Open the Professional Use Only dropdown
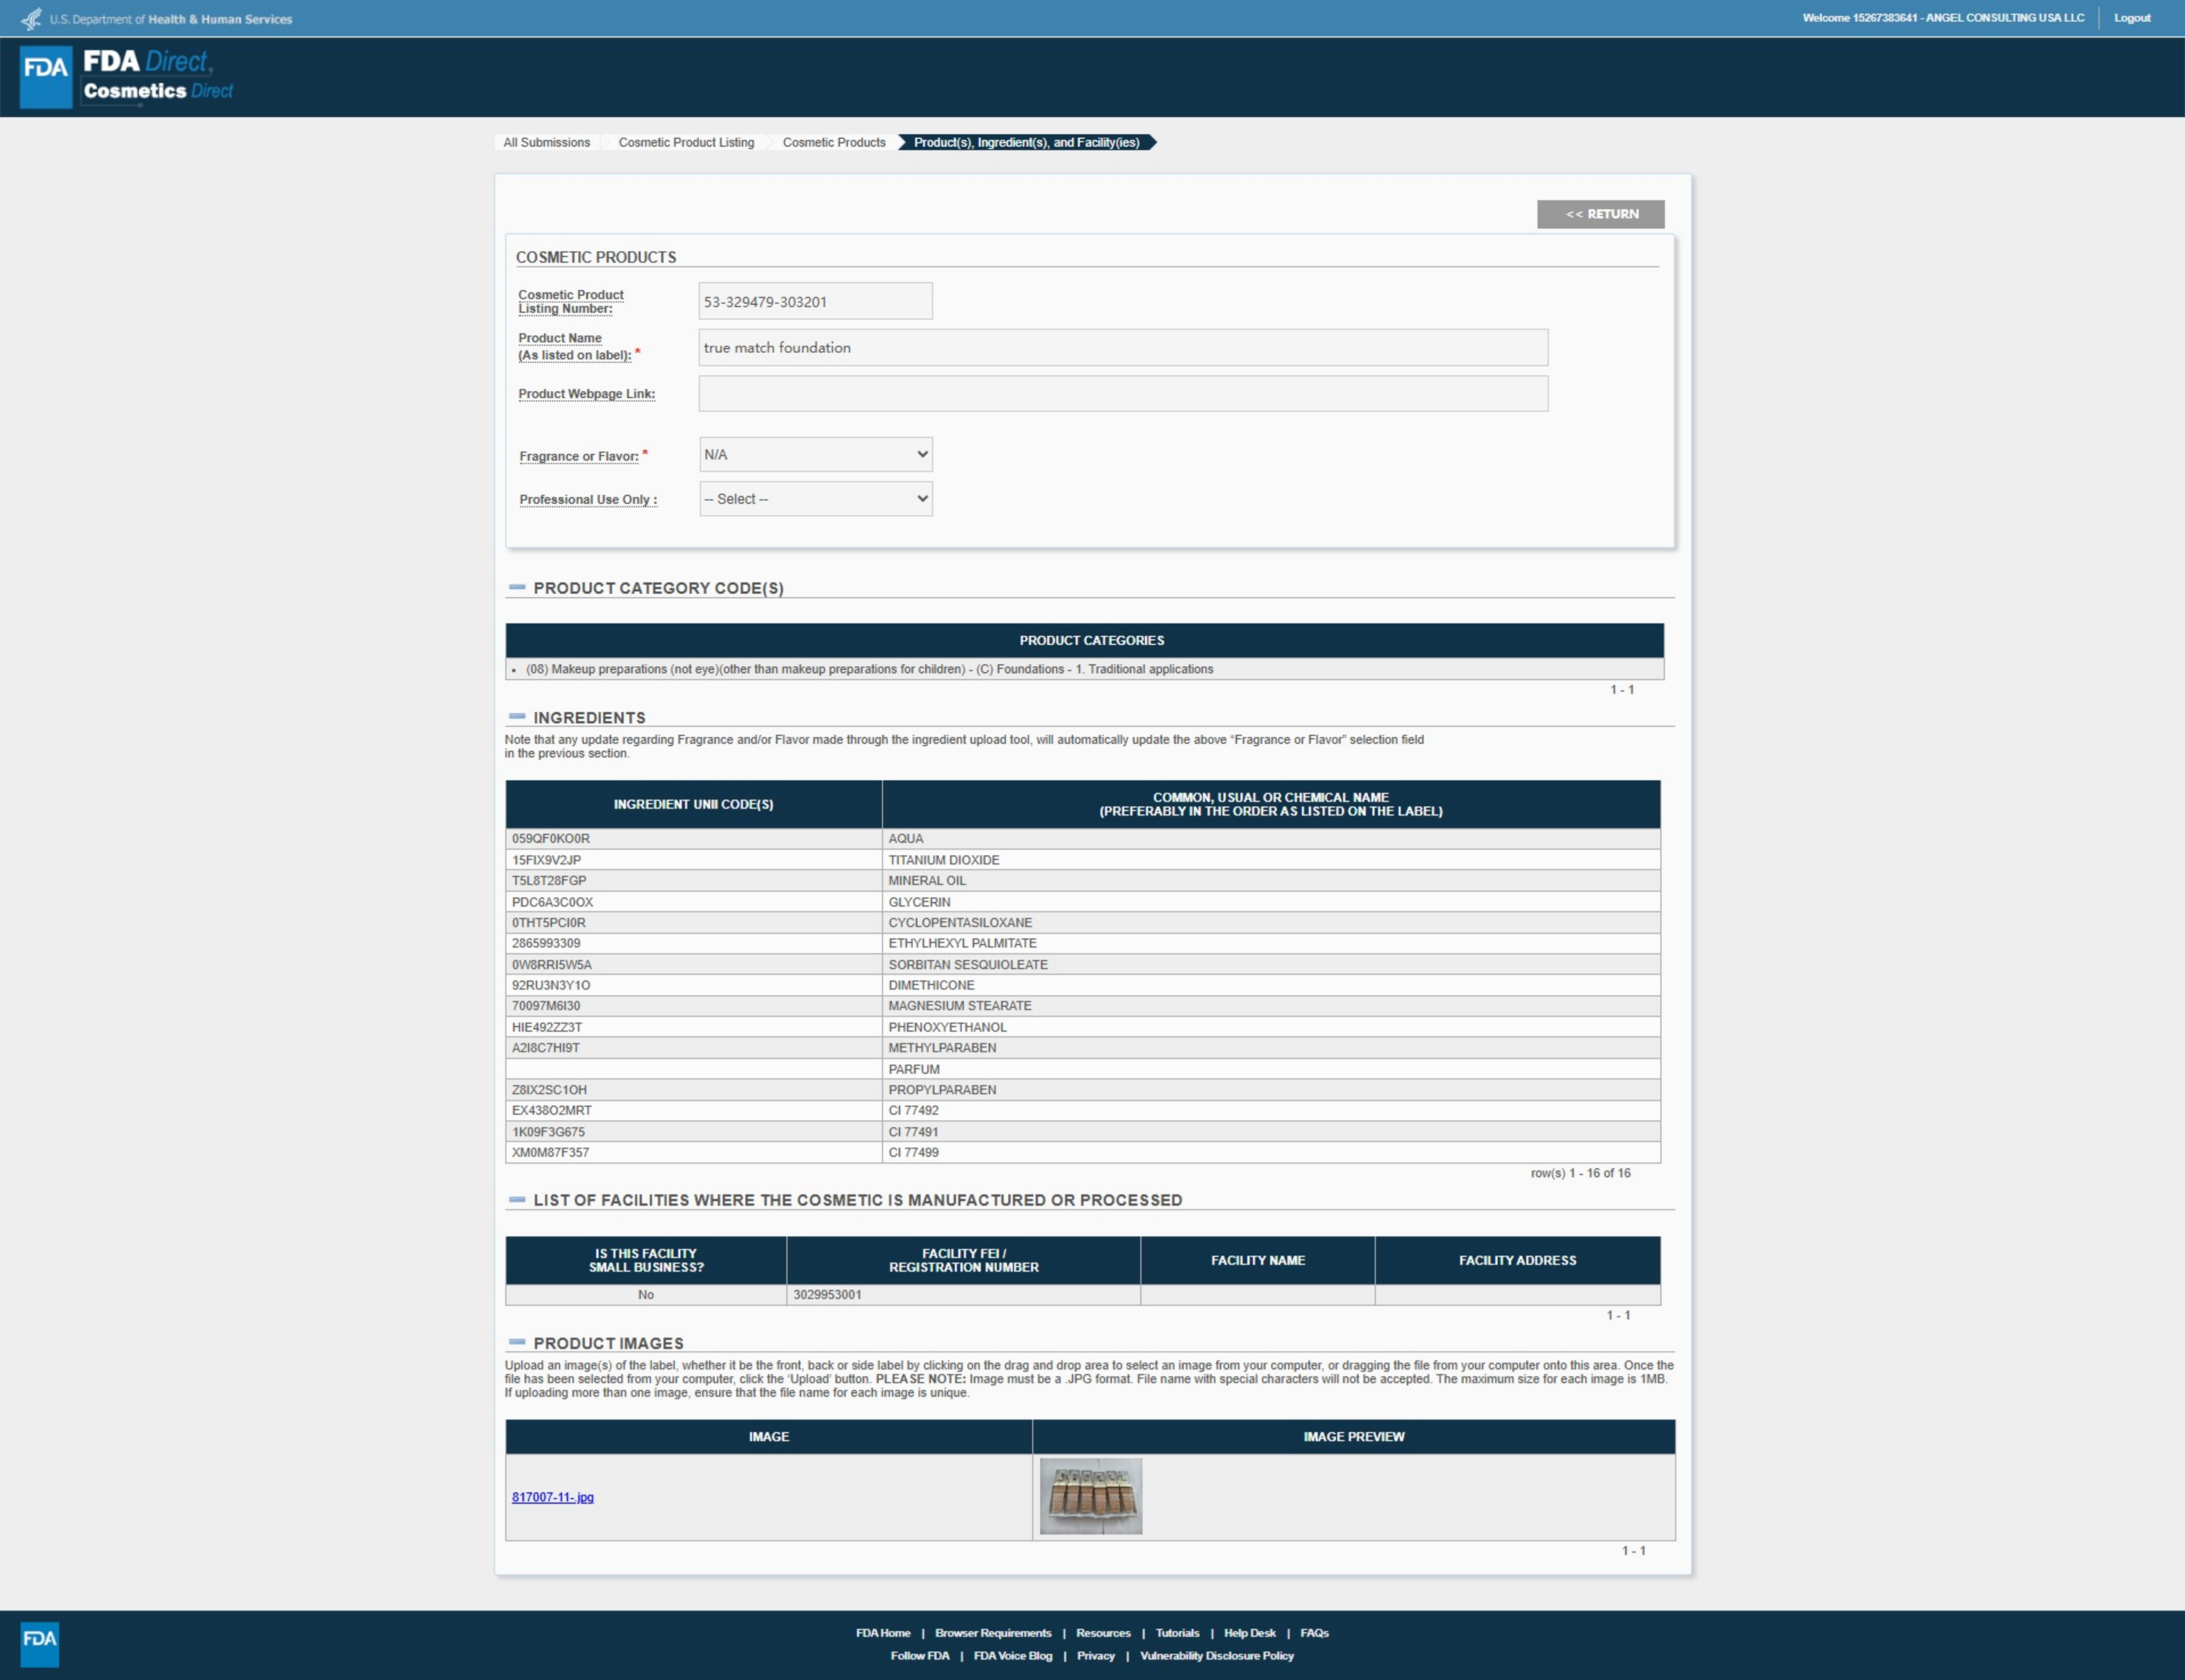Image resolution: width=2185 pixels, height=1680 pixels. point(815,499)
